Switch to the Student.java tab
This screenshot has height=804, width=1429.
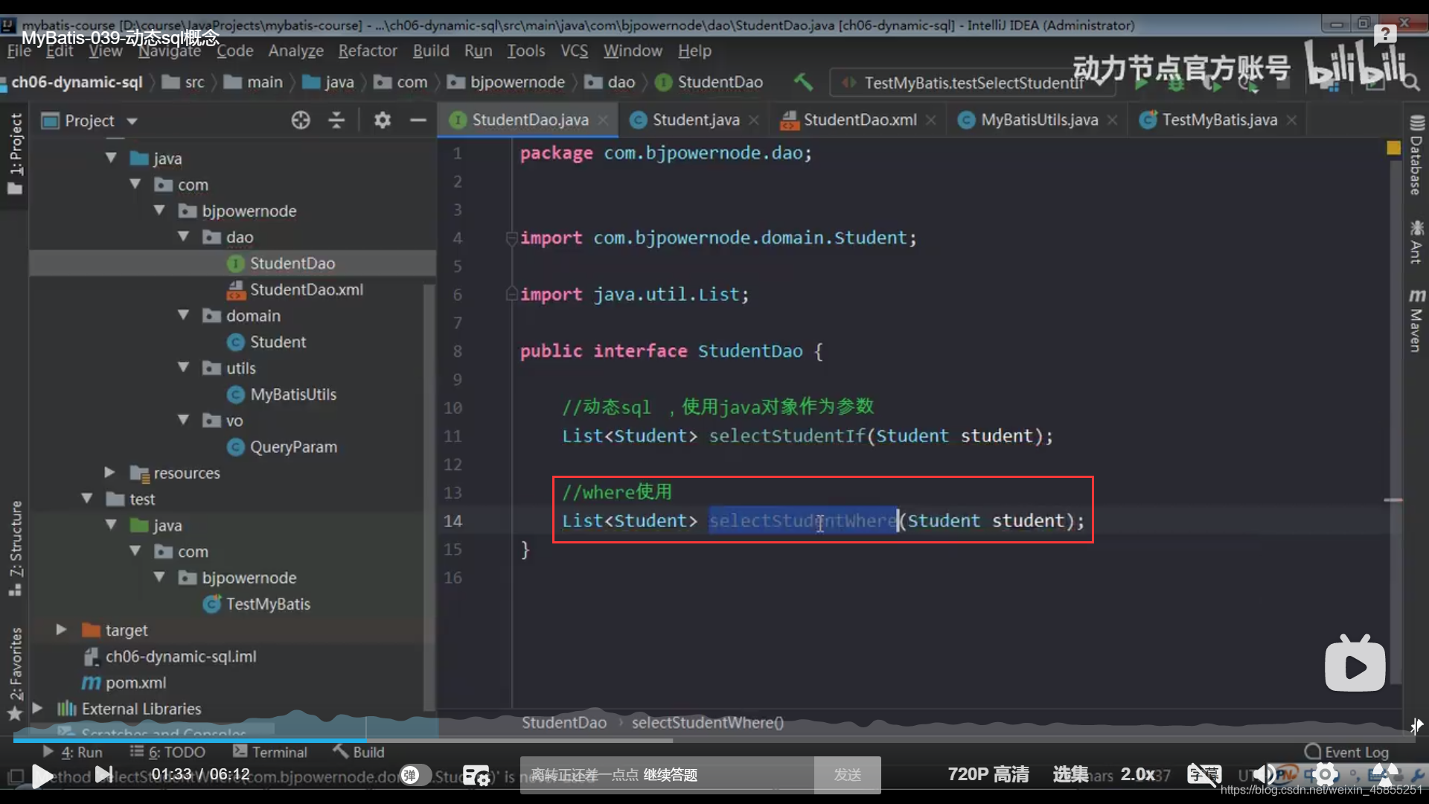[x=696, y=120]
